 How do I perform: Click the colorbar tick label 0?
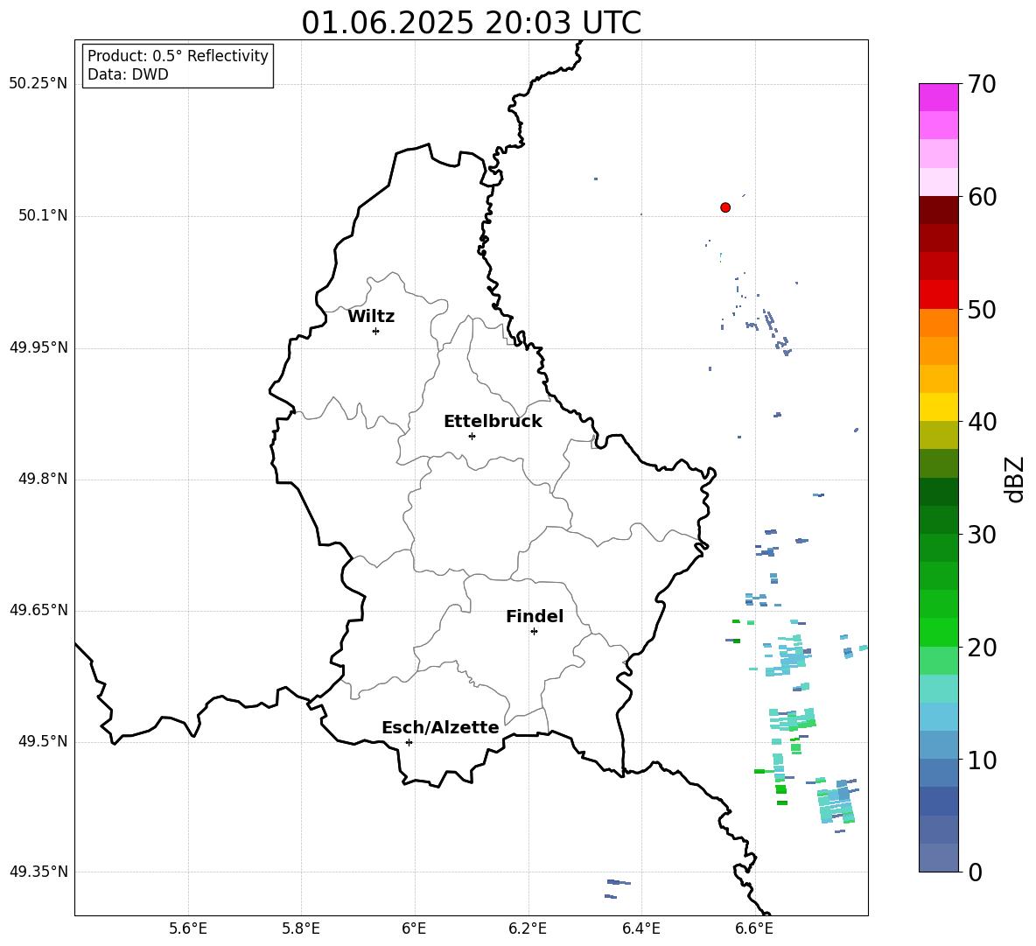(x=975, y=872)
